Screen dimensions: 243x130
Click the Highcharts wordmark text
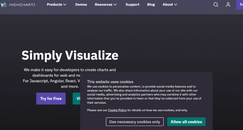pos(22,5)
